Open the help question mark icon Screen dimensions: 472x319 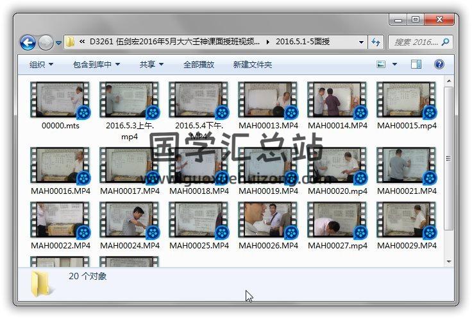point(439,65)
